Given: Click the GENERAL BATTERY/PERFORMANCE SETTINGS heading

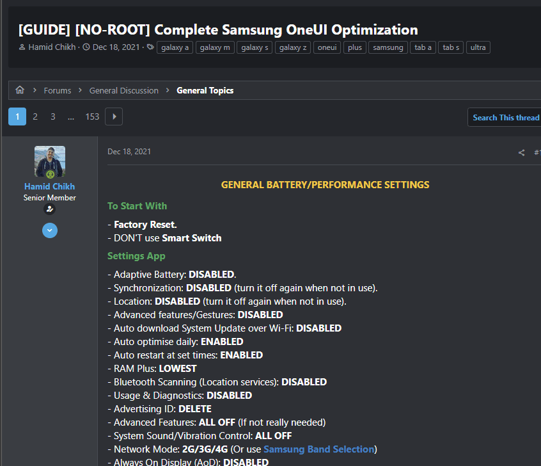Looking at the screenshot, I should [x=325, y=185].
